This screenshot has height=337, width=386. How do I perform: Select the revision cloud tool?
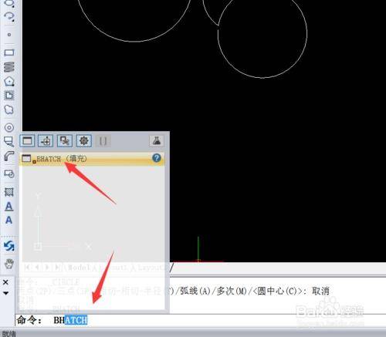[9, 110]
